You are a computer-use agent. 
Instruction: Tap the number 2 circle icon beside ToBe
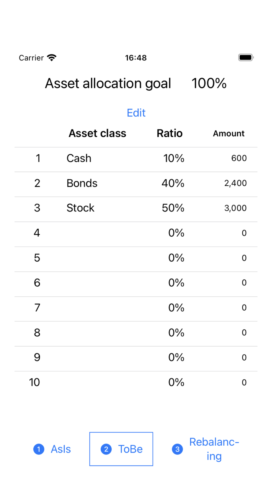(x=106, y=449)
